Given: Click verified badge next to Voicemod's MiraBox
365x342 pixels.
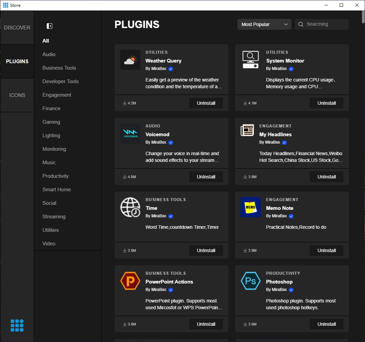Looking at the screenshot, I should point(171,142).
